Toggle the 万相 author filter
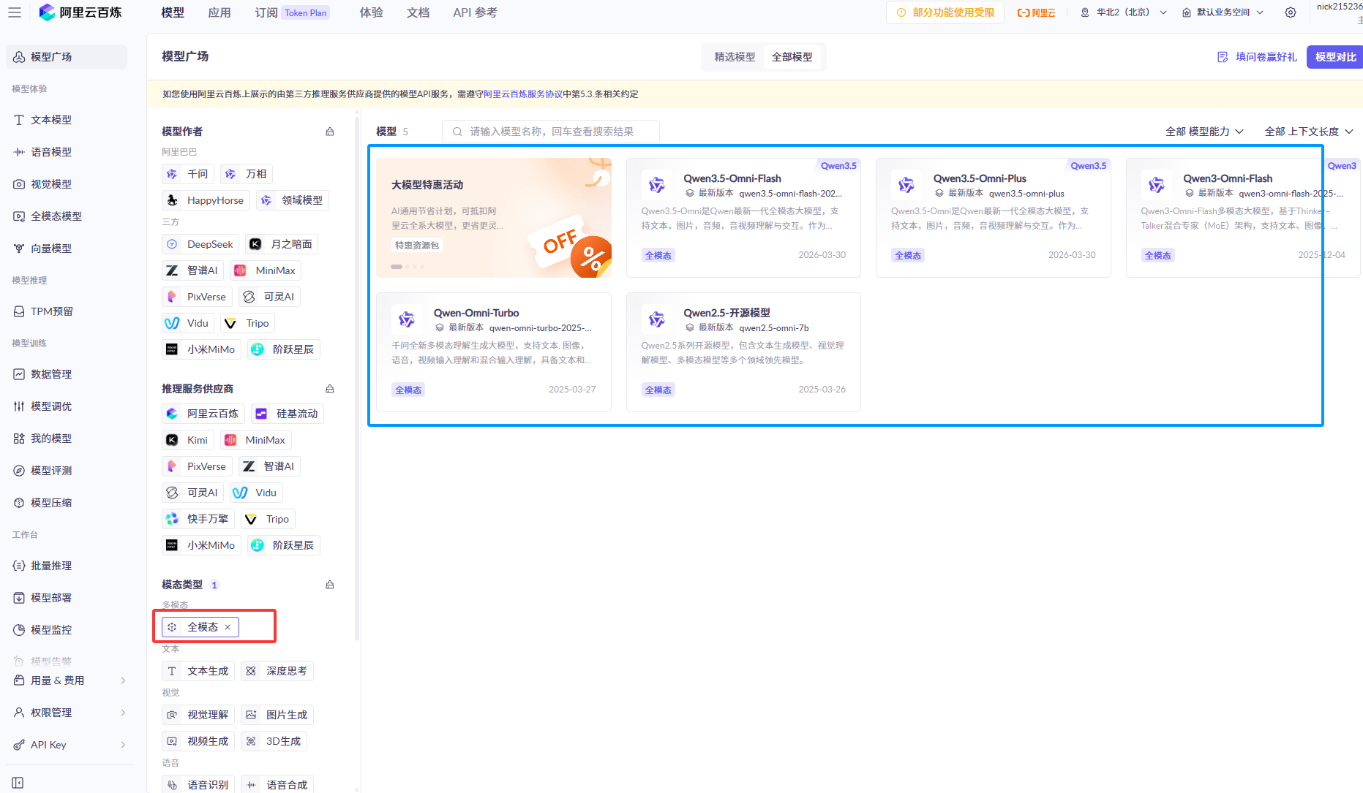1363x793 pixels. pos(247,174)
